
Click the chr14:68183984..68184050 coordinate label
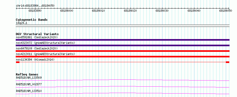tap(35, 6)
